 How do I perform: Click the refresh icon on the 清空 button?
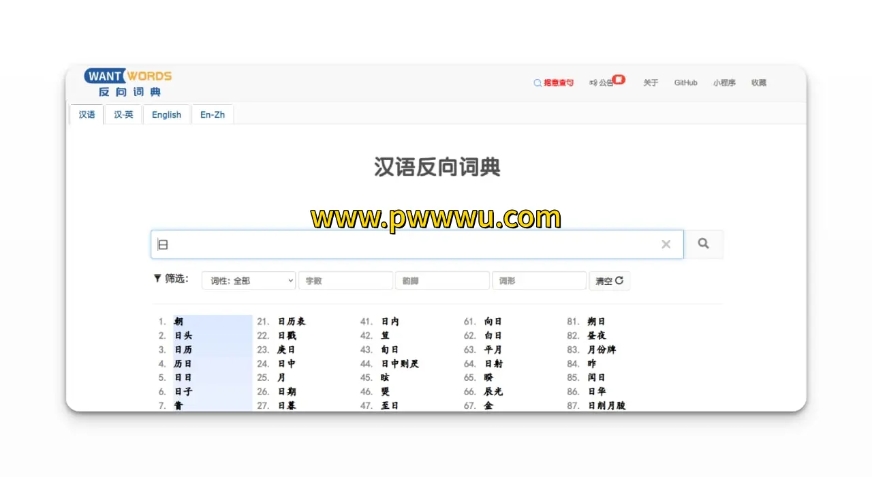619,281
